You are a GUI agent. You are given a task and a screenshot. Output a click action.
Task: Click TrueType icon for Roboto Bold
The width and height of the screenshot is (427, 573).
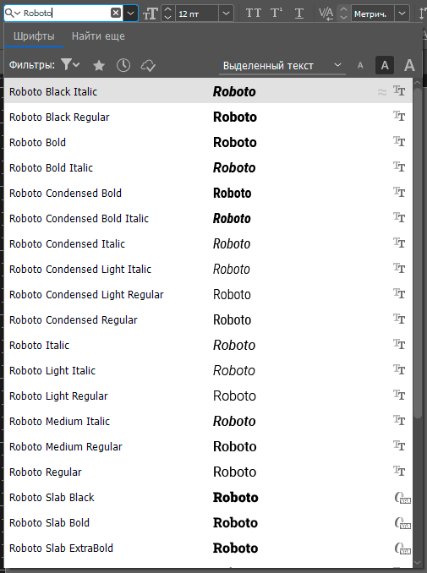tap(399, 141)
